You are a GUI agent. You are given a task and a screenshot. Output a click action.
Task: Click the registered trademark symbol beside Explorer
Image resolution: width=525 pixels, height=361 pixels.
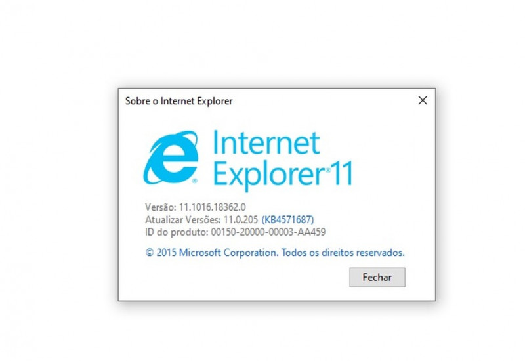point(328,170)
